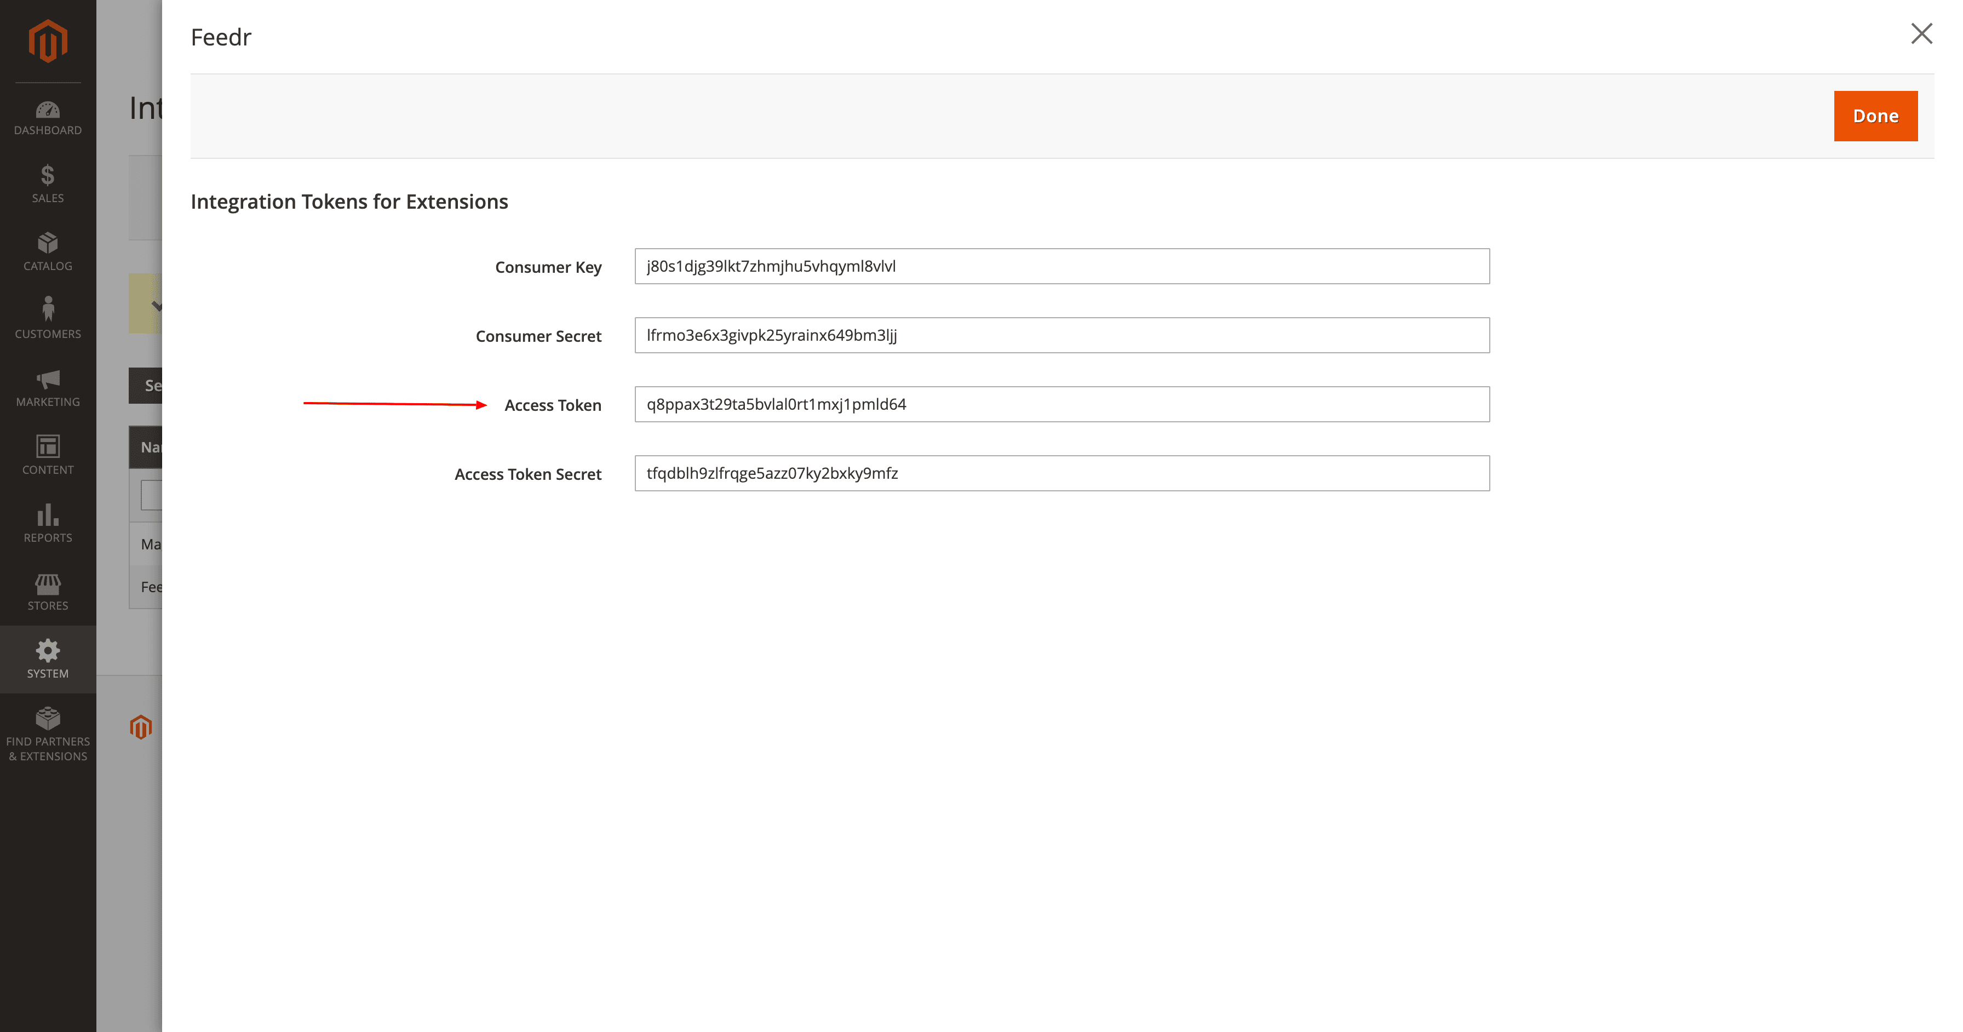Viewport: 1963px width, 1032px height.
Task: Click the small Magento icon near page bottom
Action: pos(141,727)
